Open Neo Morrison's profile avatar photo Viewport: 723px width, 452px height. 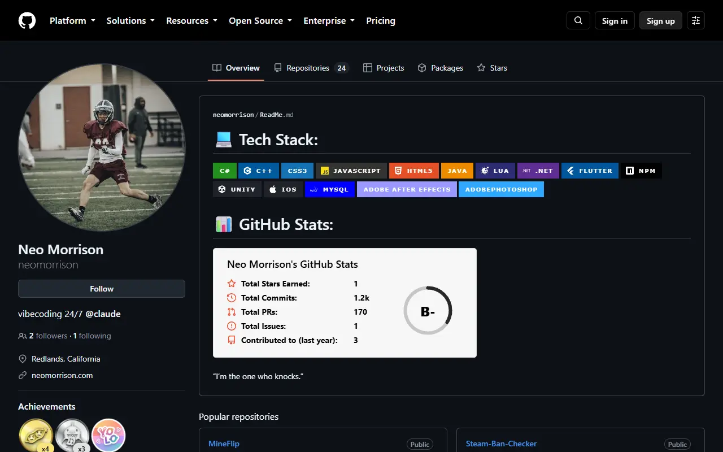[102, 147]
